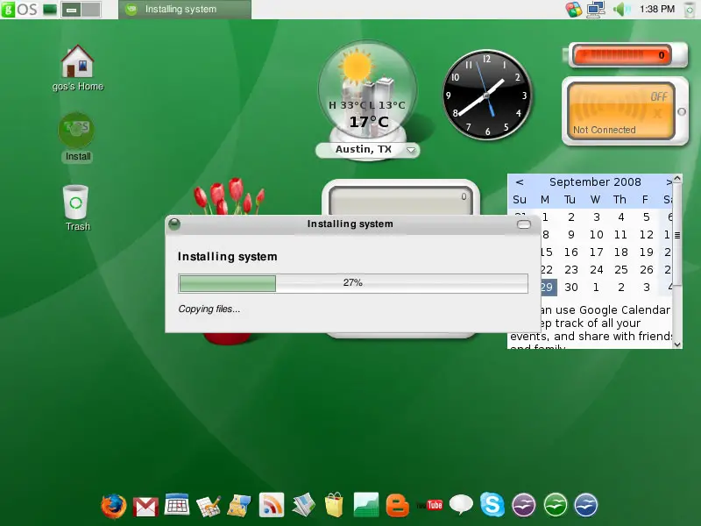
Task: Open the RSS feed reader icon
Action: click(x=272, y=506)
